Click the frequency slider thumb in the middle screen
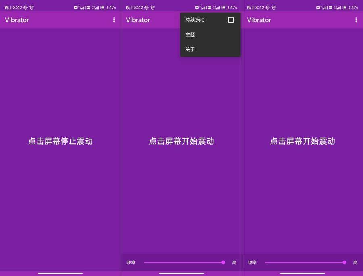The width and height of the screenshot is (363, 276). pyautogui.click(x=223, y=262)
